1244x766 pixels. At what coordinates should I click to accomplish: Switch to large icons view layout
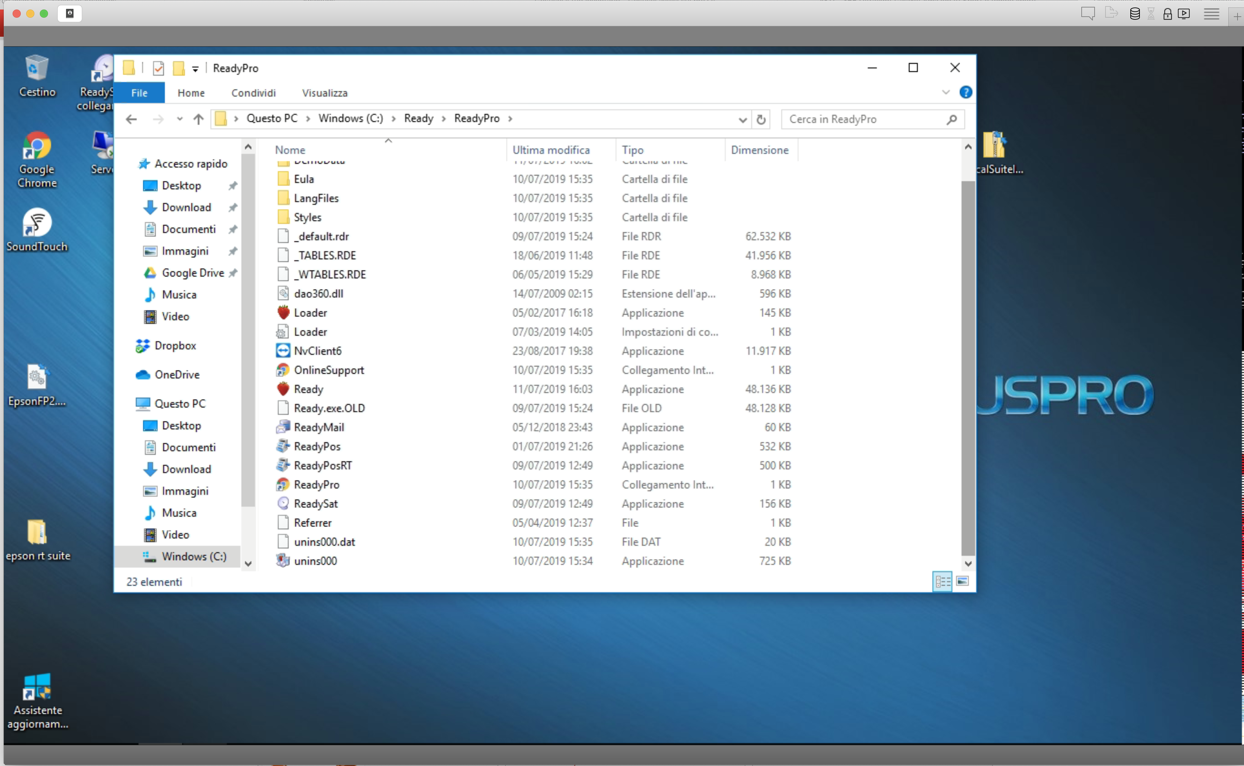(962, 581)
